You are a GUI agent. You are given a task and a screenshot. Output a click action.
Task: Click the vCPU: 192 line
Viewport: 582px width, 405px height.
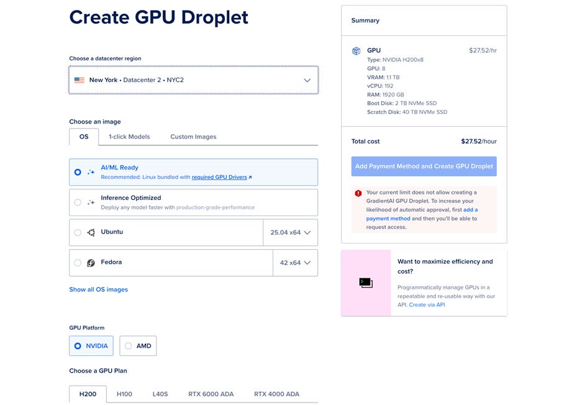[x=380, y=86]
